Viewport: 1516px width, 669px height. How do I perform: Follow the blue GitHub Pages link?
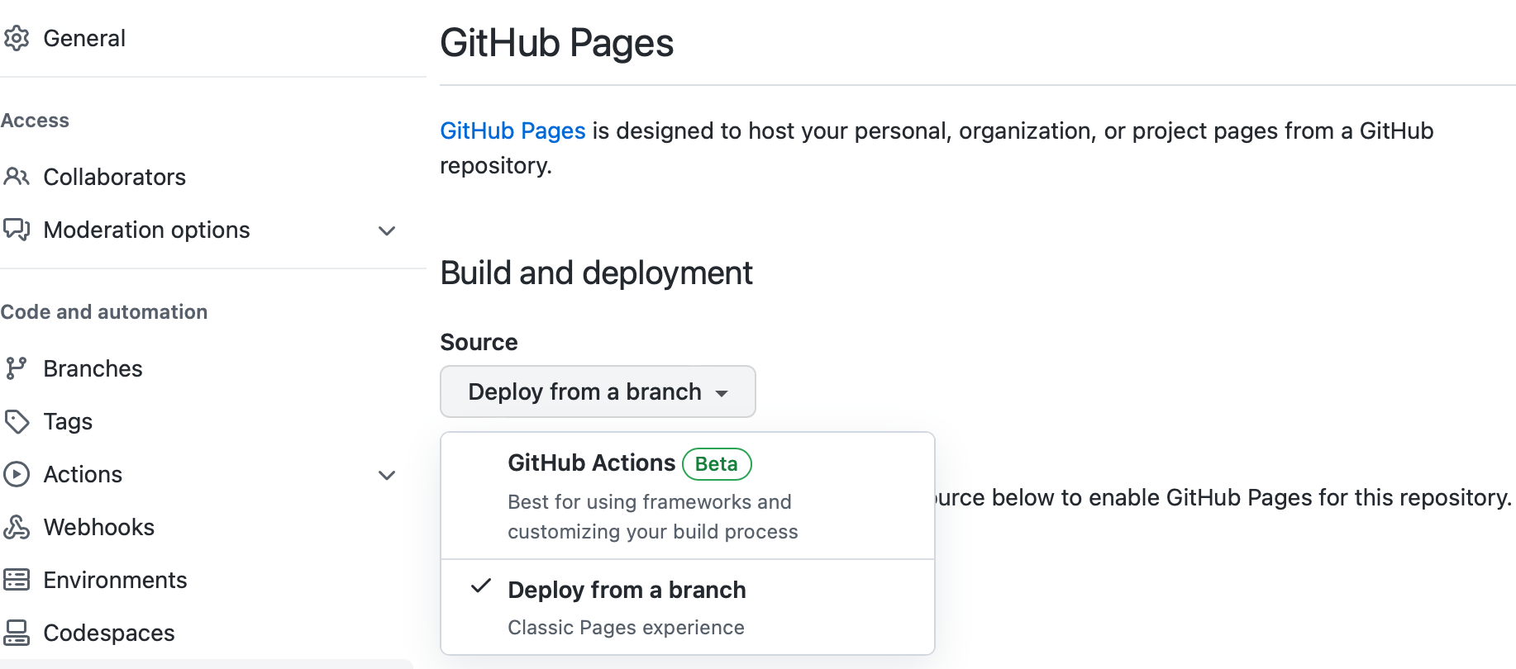(x=512, y=130)
